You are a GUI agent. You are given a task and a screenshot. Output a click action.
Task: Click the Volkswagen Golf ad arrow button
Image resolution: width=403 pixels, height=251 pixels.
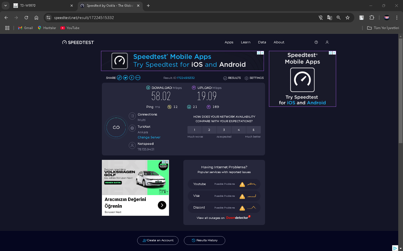tap(162, 205)
